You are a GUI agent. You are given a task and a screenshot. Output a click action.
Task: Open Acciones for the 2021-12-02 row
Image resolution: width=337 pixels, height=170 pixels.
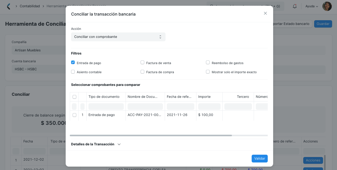tap(313, 160)
